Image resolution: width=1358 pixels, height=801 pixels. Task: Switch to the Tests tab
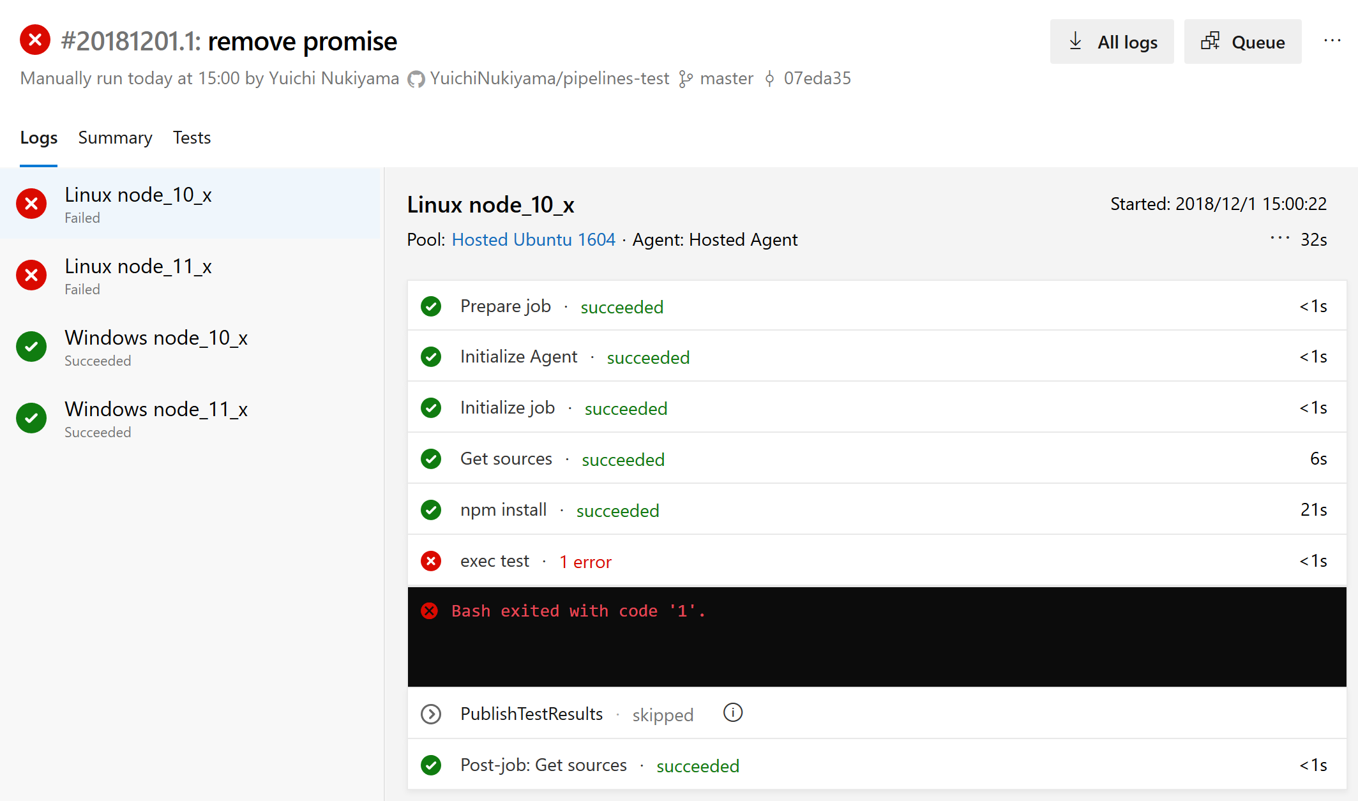click(x=192, y=137)
